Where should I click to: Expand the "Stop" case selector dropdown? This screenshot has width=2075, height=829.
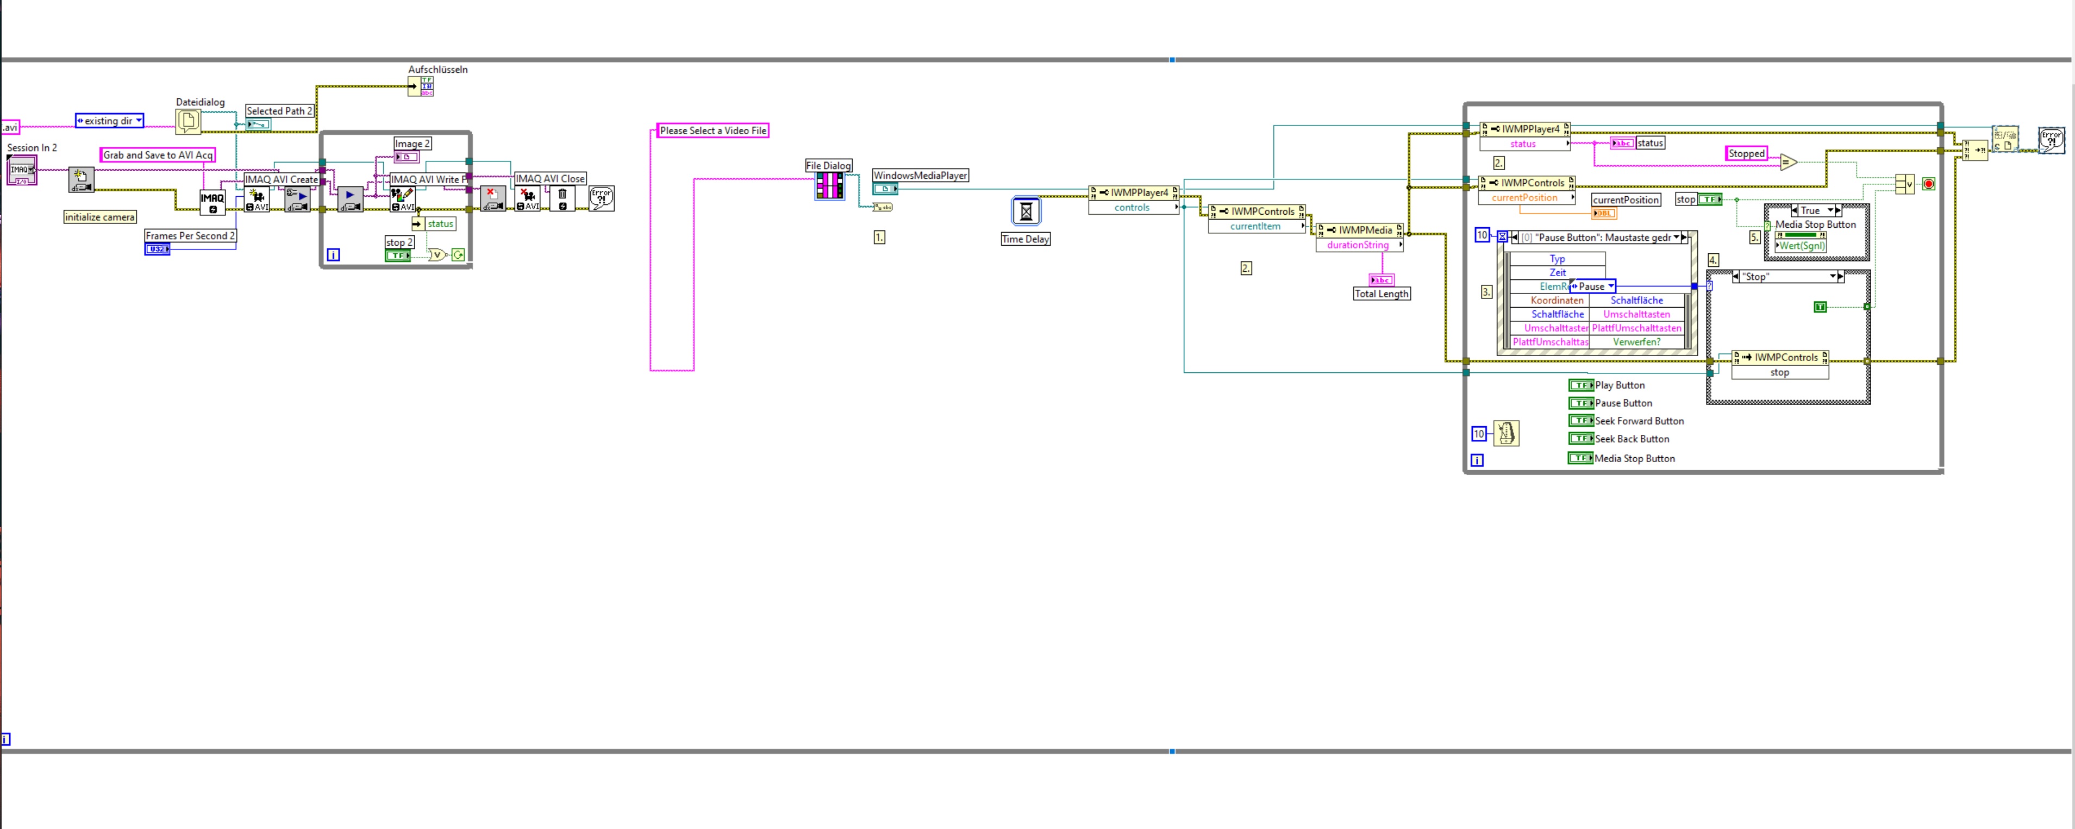pyautogui.click(x=1832, y=276)
